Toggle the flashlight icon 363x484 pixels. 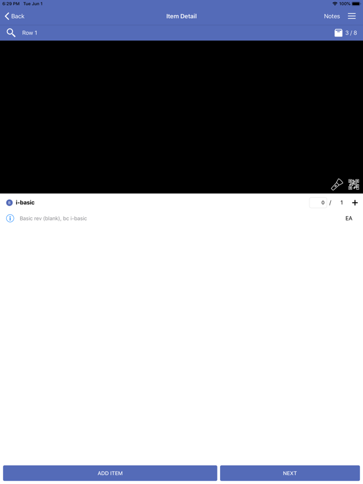[337, 184]
